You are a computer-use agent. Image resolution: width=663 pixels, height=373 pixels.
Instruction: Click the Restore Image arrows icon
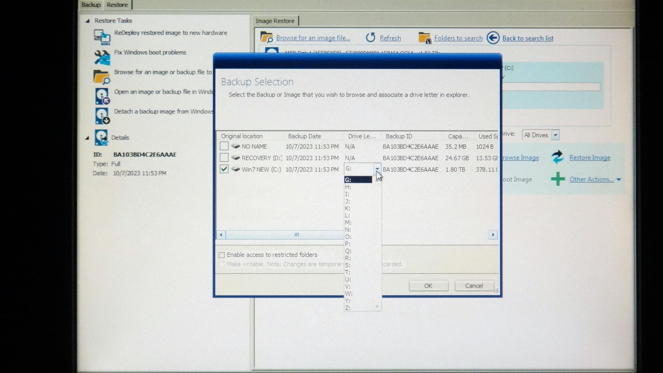tap(558, 157)
